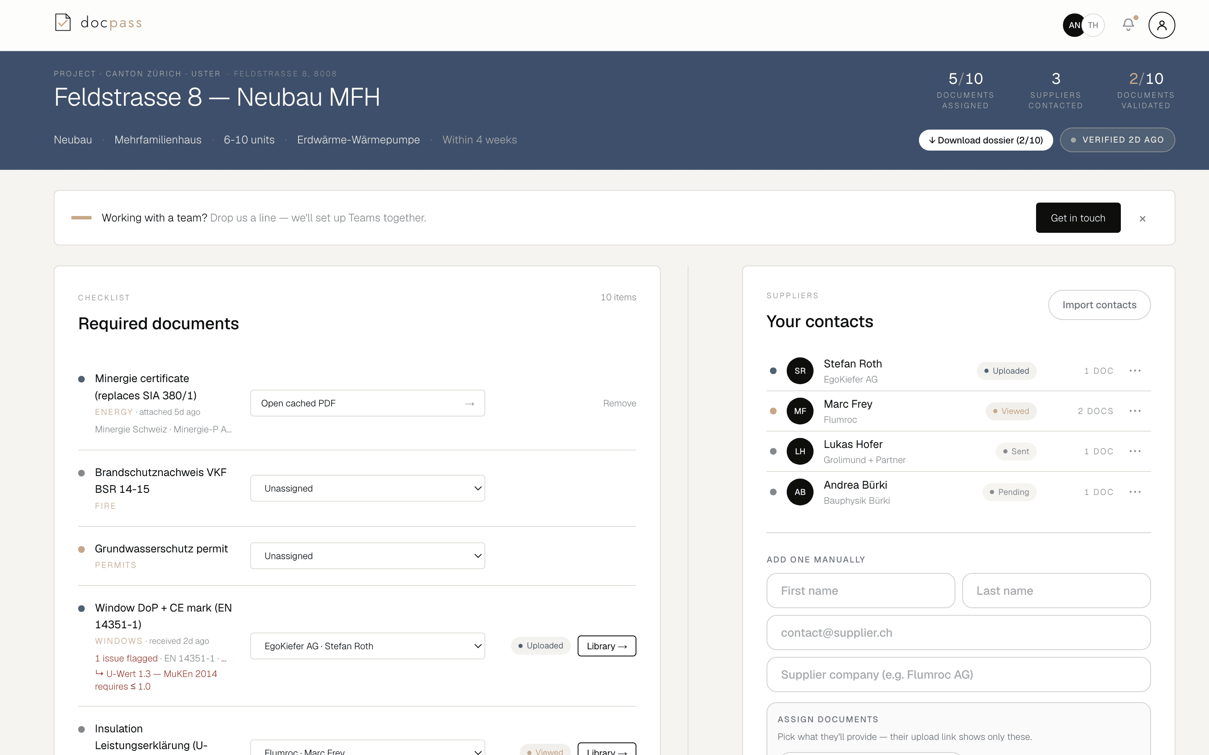
Task: Select the Minergie certificate item title
Action: (x=145, y=387)
